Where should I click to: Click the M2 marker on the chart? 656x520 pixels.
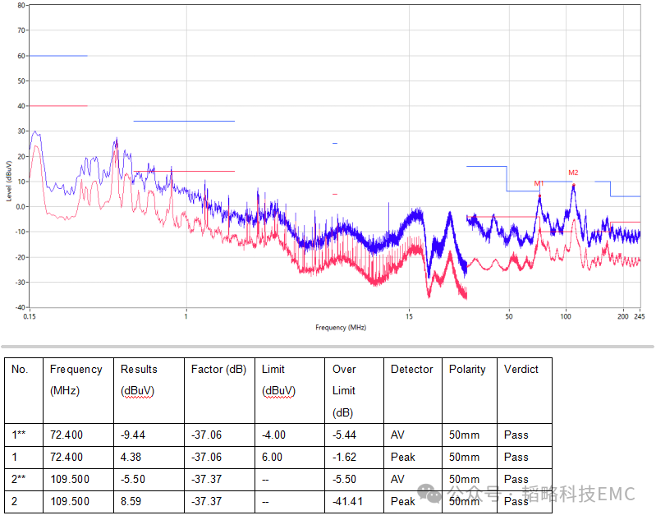coord(573,173)
